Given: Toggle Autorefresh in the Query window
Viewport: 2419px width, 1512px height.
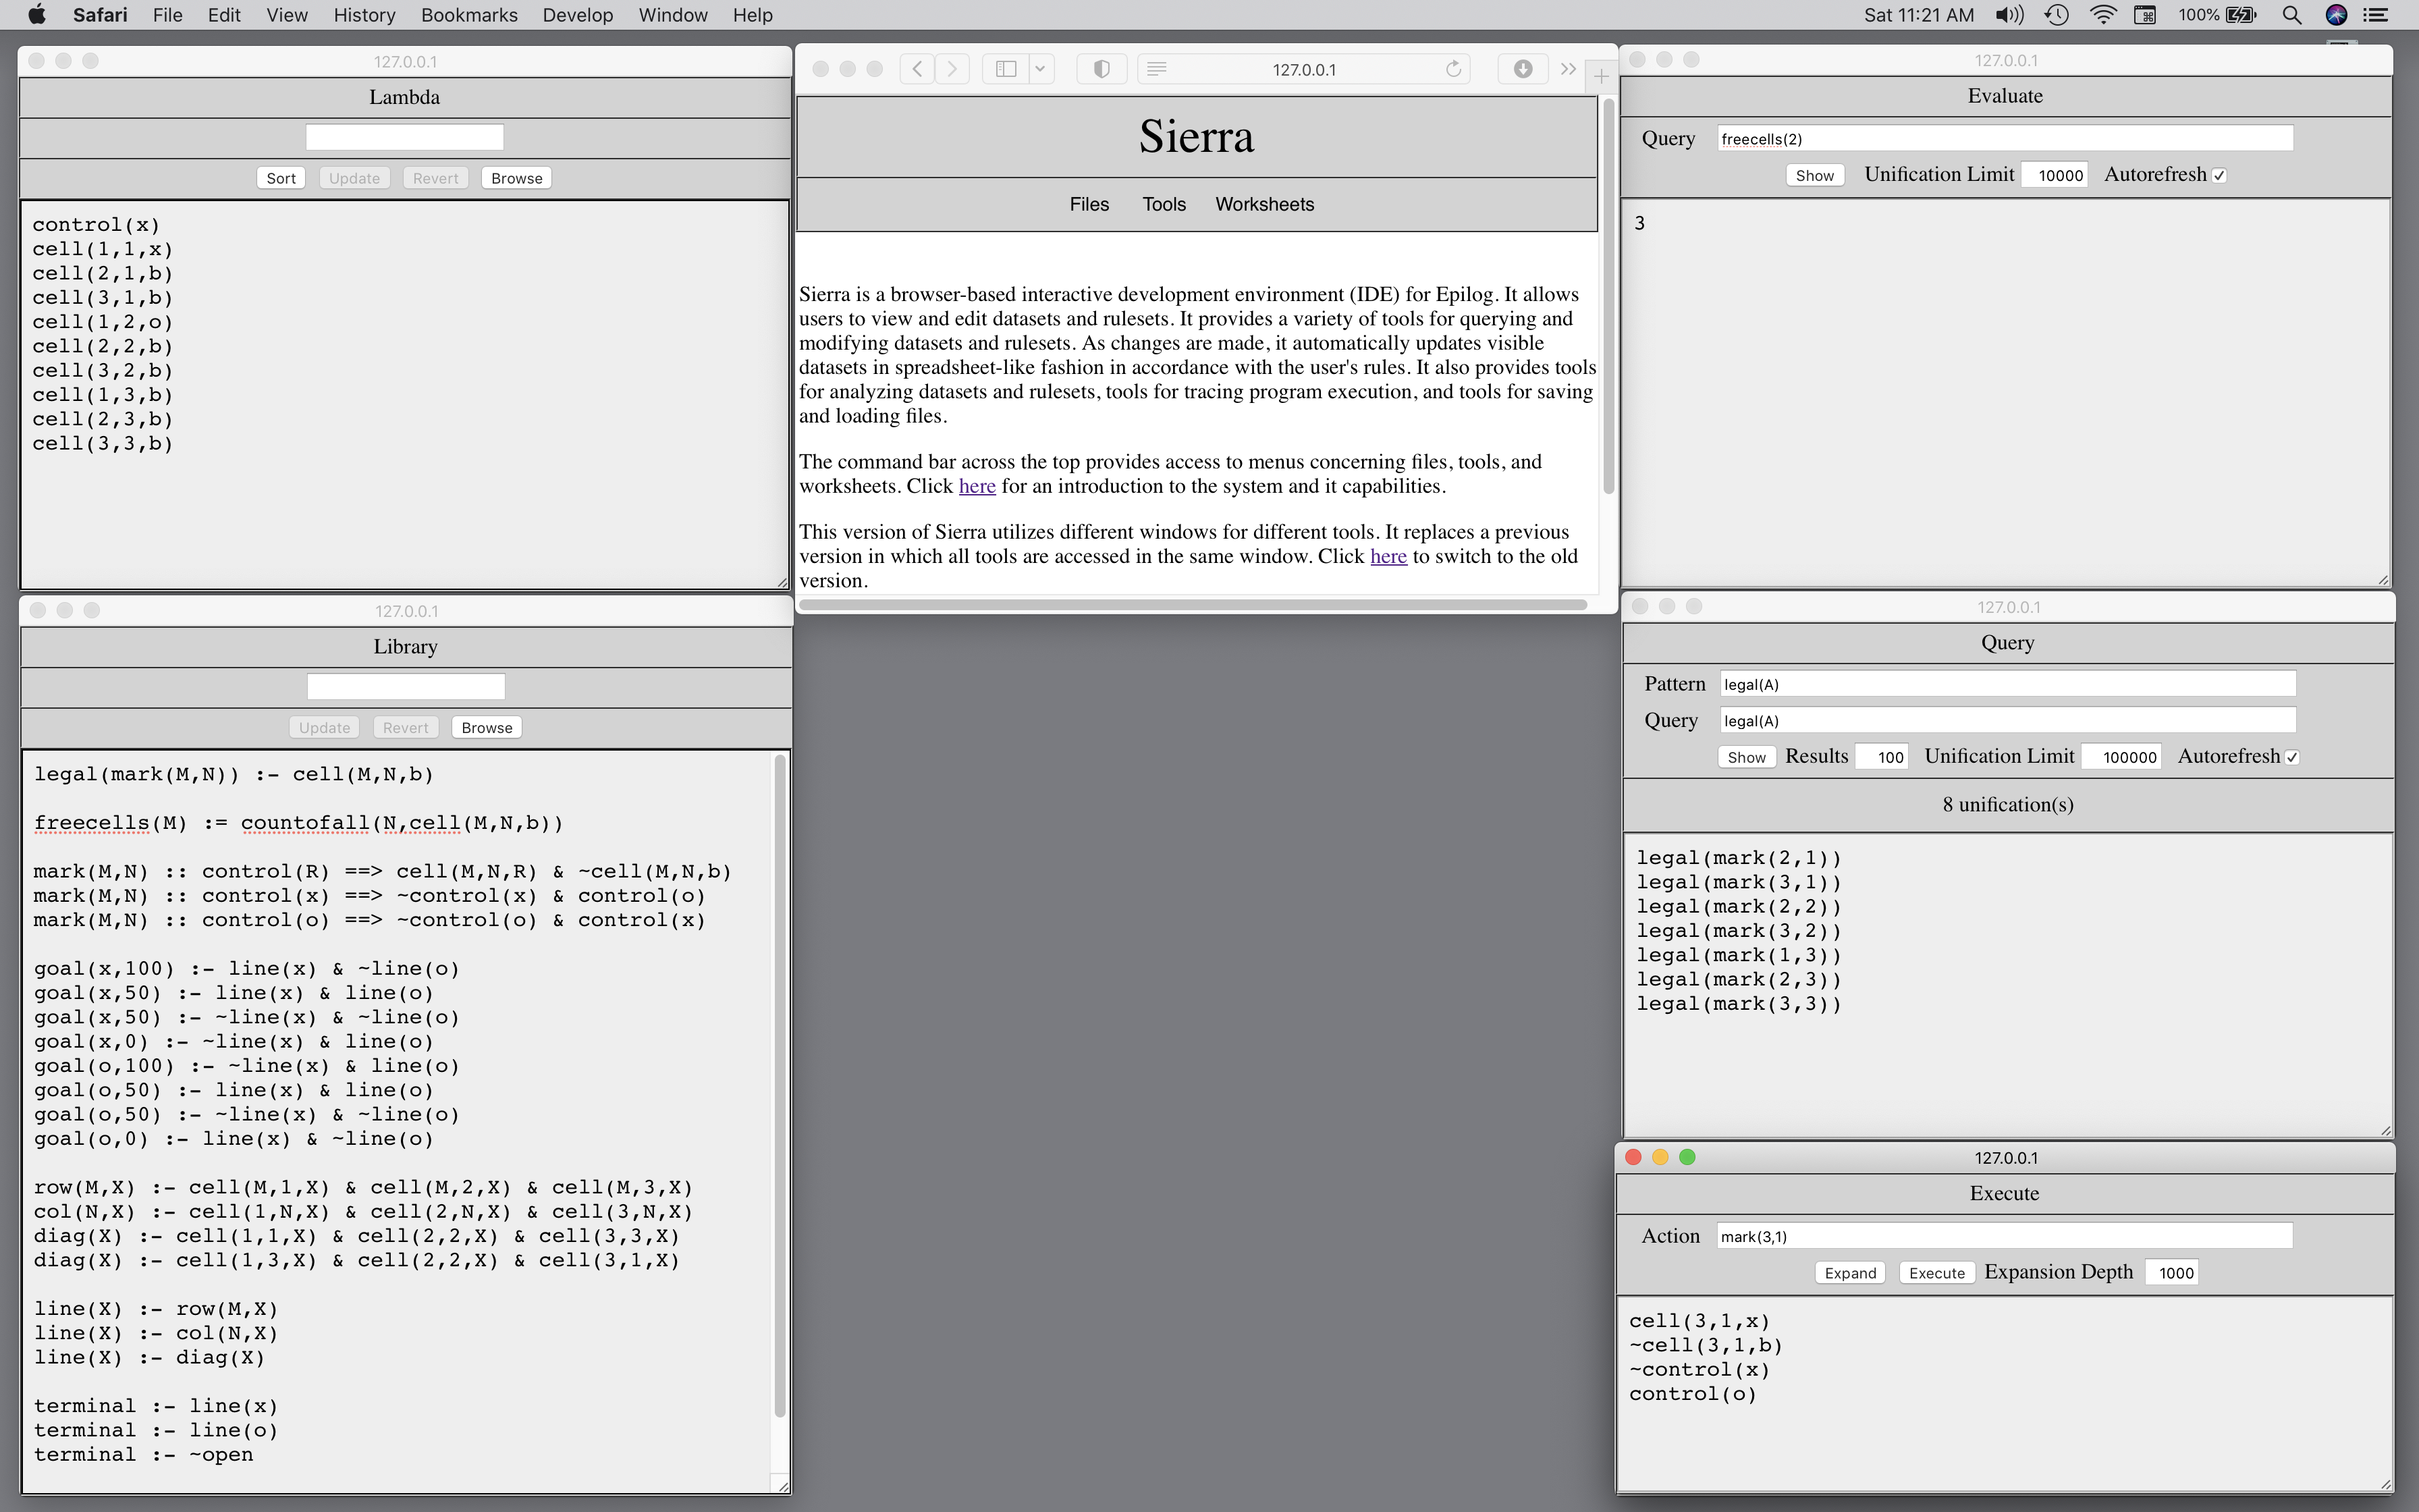Looking at the screenshot, I should point(2292,758).
